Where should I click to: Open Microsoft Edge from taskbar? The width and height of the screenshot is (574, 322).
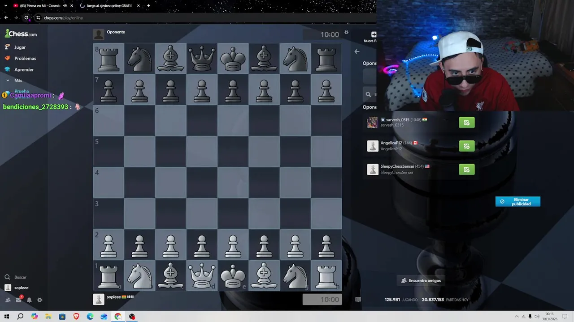coord(90,317)
